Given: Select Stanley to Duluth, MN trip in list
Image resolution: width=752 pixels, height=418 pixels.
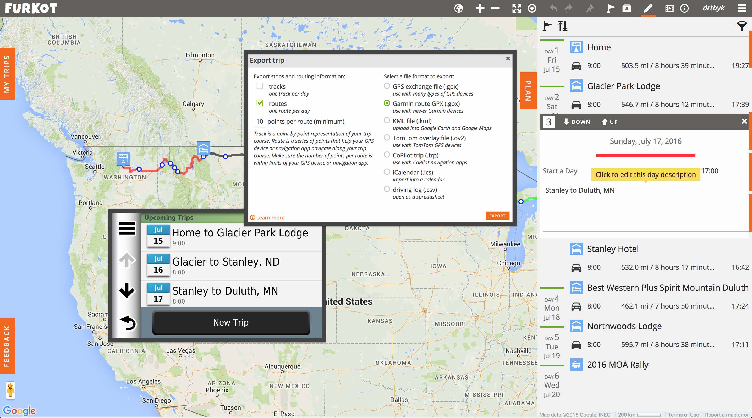Looking at the screenshot, I should (231, 294).
